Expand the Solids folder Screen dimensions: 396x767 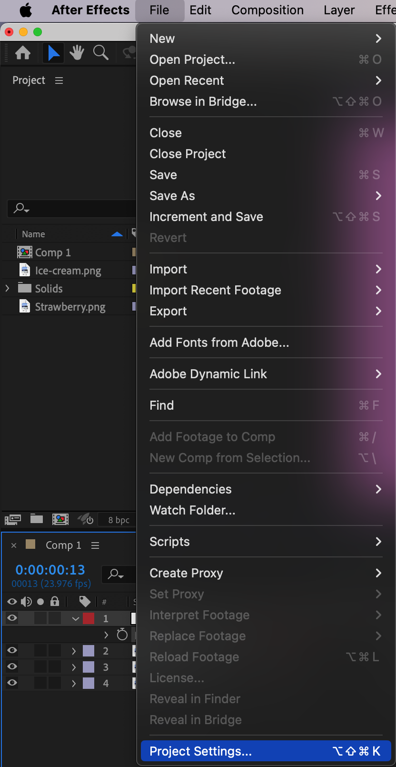(x=7, y=288)
